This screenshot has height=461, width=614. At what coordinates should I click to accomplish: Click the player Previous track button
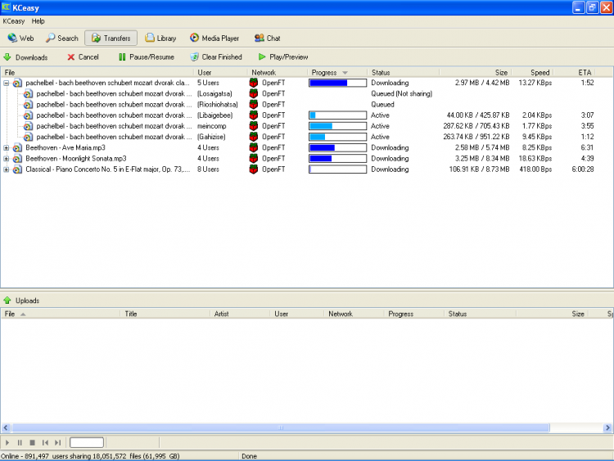pos(45,443)
